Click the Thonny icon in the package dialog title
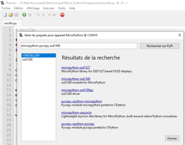 [x=21, y=35]
